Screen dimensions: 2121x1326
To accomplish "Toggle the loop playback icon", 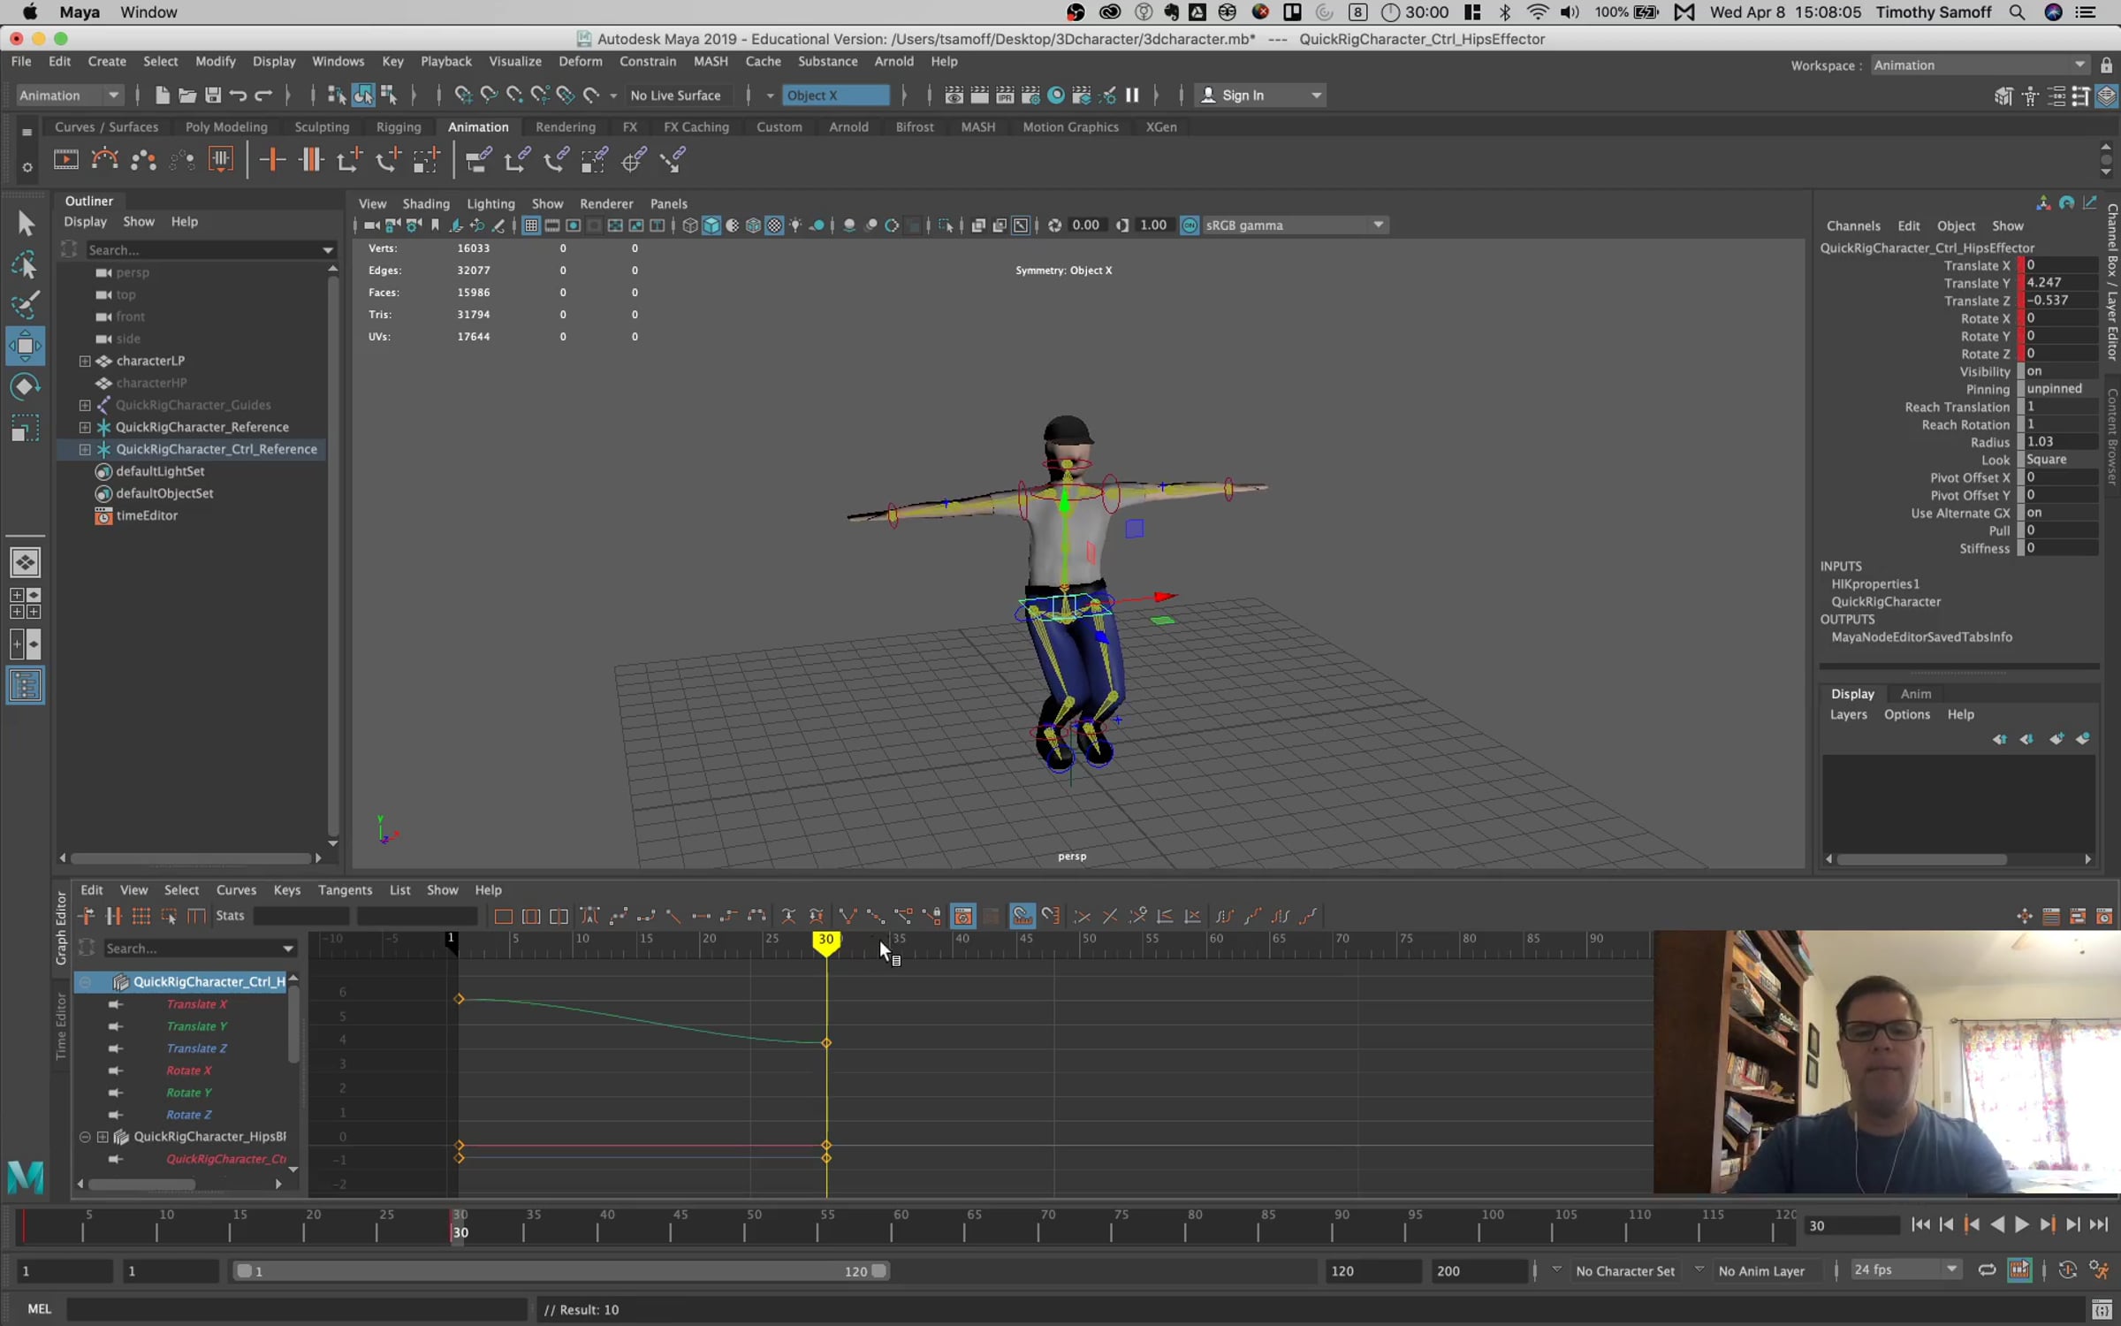I will tap(1987, 1270).
